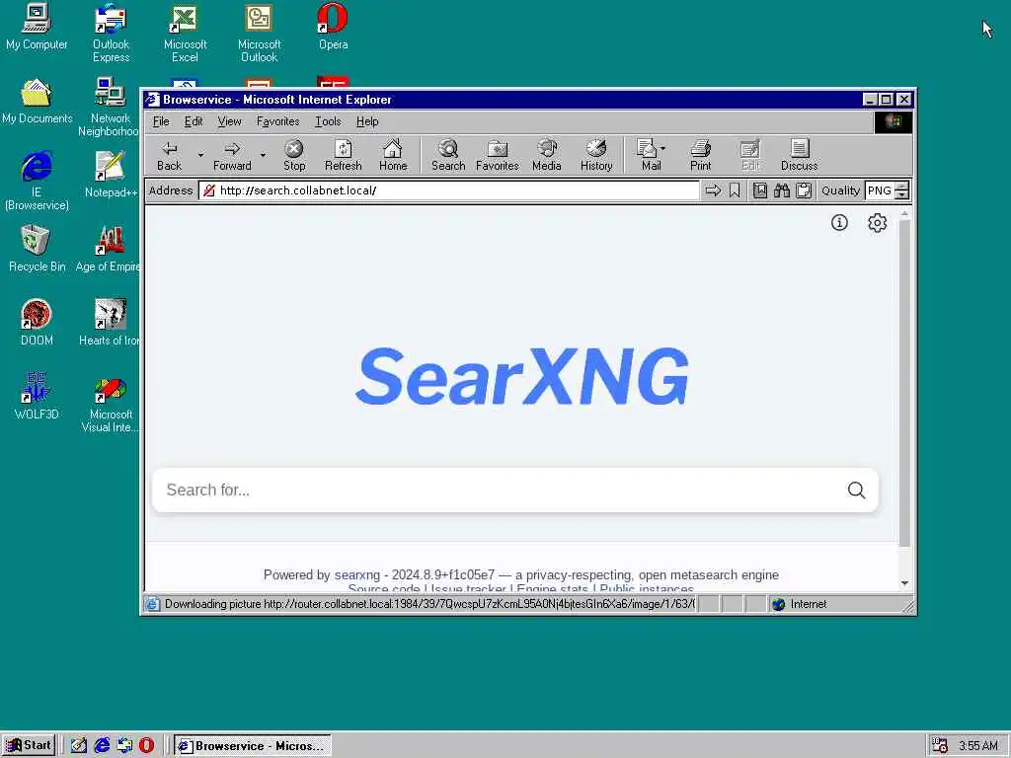Open the Tools menu
1011x758 pixels.
click(328, 121)
